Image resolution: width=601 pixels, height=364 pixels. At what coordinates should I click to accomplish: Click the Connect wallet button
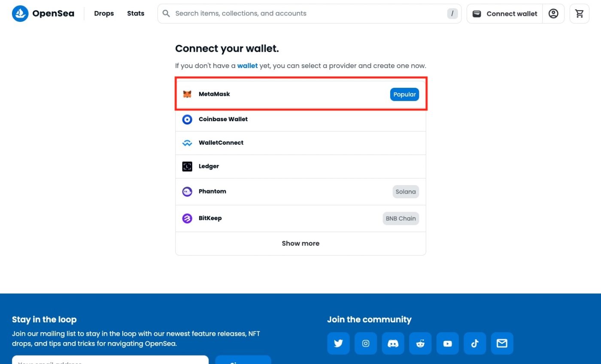(x=505, y=14)
